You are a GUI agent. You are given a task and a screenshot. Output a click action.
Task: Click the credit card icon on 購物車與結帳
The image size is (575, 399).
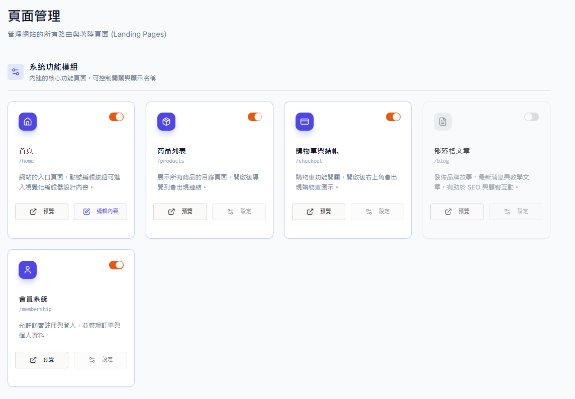pyautogui.click(x=305, y=122)
